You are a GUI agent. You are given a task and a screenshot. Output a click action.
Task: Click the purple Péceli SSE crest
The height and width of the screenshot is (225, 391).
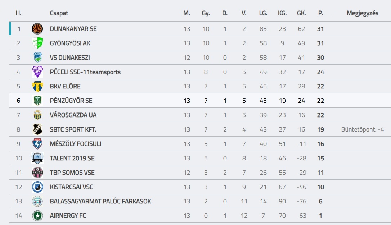[37, 72]
